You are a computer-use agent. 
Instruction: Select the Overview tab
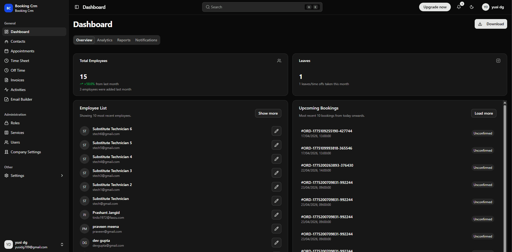click(x=84, y=40)
